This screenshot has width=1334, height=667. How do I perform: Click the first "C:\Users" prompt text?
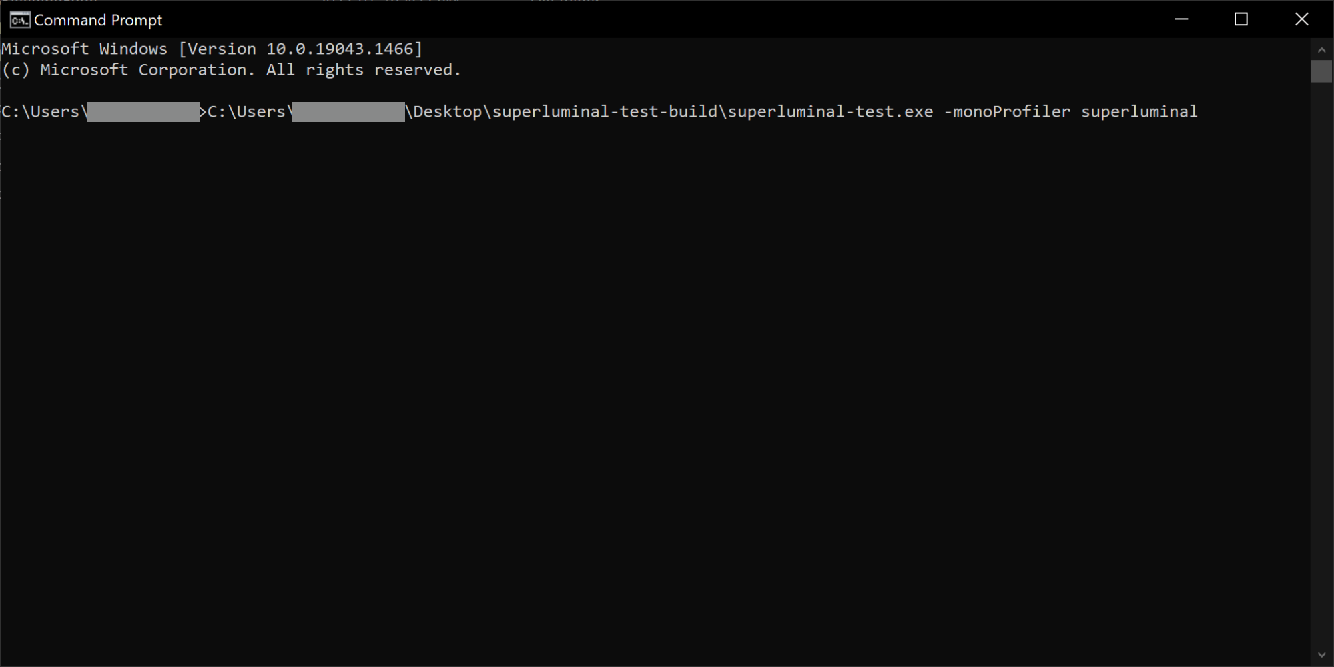(x=41, y=112)
